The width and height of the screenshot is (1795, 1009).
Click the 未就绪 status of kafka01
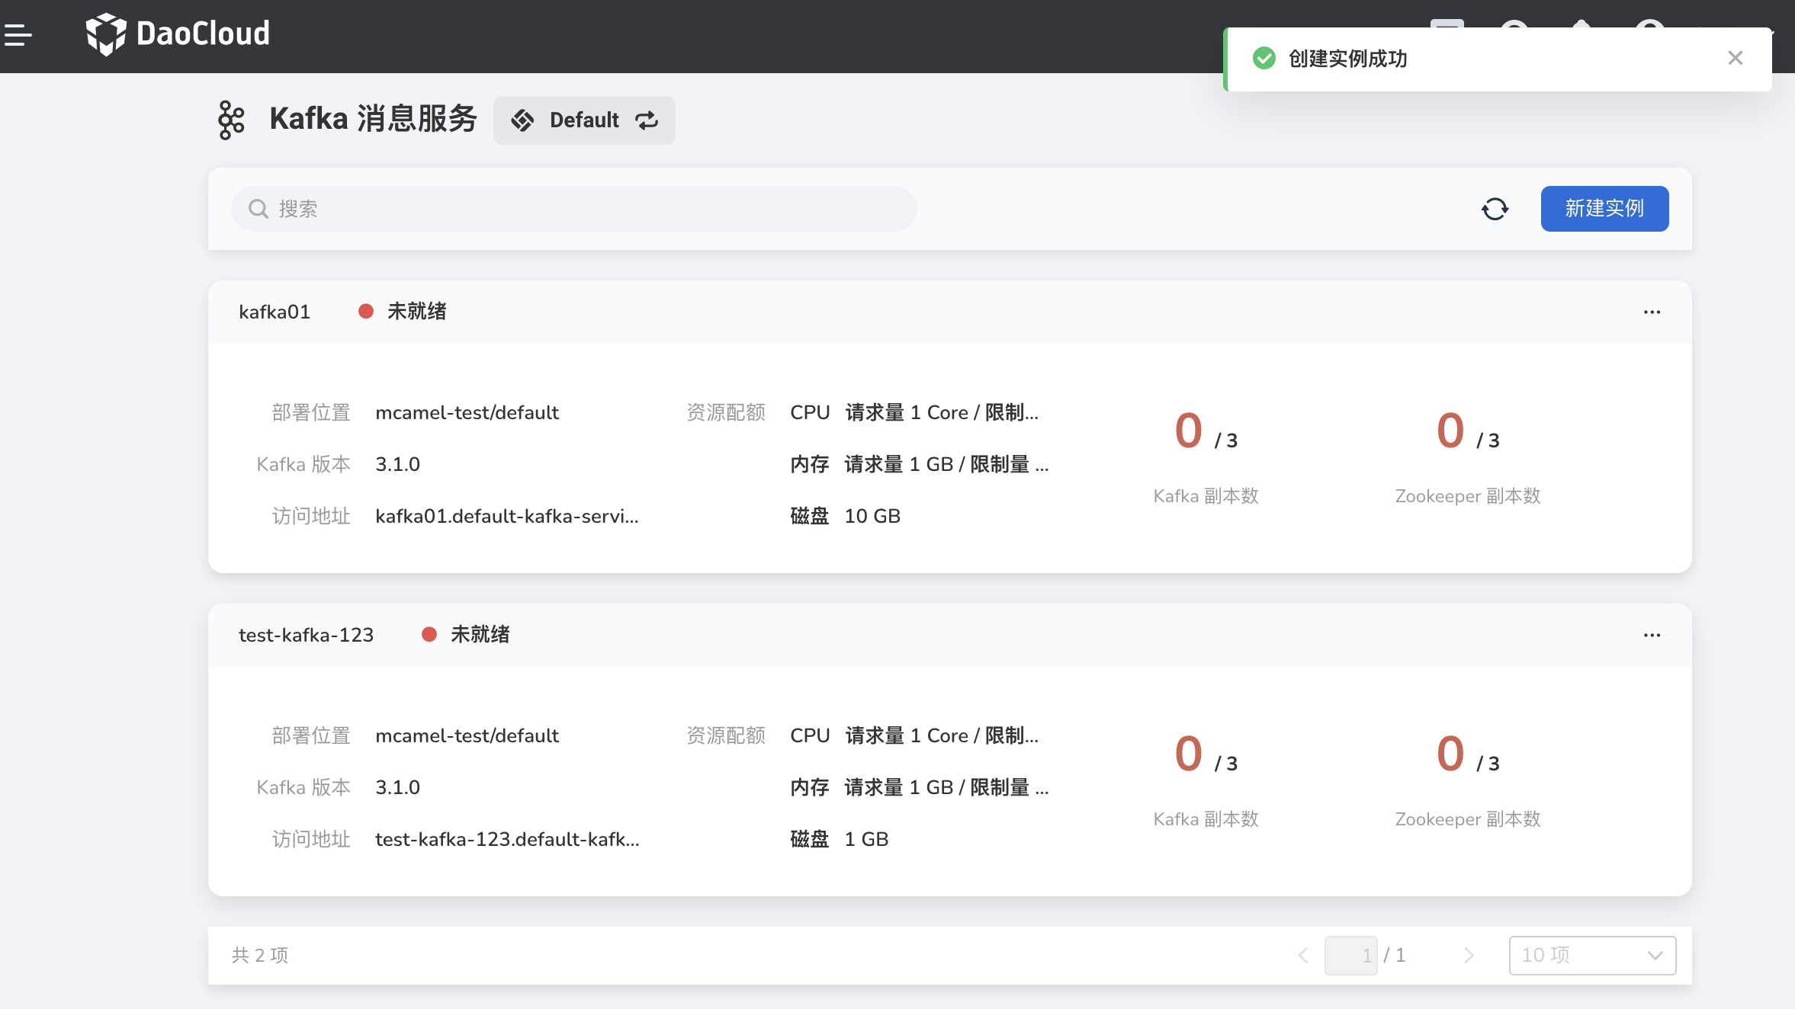(x=417, y=312)
